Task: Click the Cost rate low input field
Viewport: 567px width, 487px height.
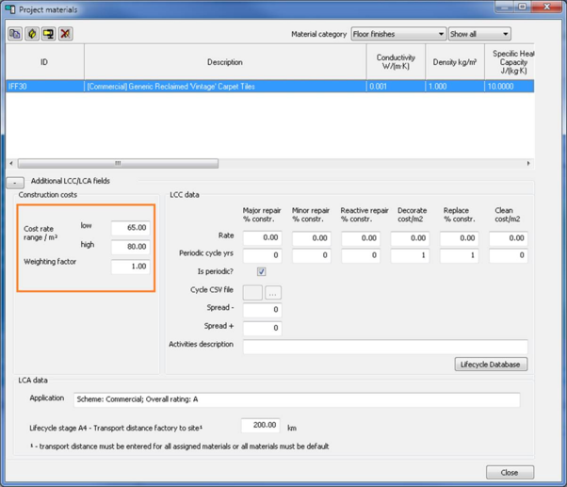Action: pos(130,228)
